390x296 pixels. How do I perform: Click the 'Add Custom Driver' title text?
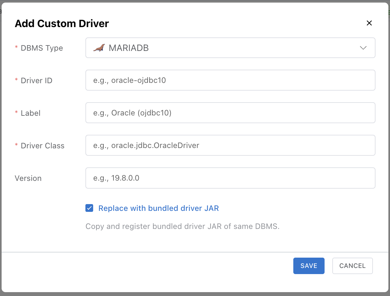tap(62, 24)
